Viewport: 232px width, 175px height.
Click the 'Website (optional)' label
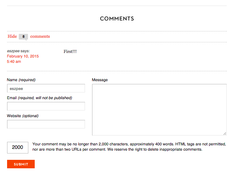point(23,116)
